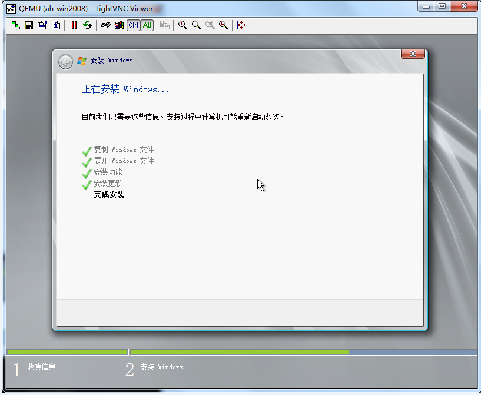Click the New connection toolbar icon
481x395 pixels.
coord(15,25)
